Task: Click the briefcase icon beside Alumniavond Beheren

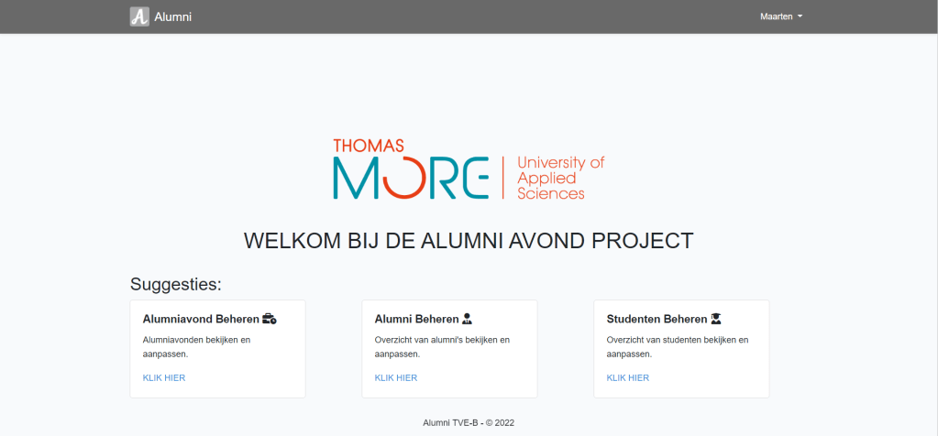Action: point(270,320)
